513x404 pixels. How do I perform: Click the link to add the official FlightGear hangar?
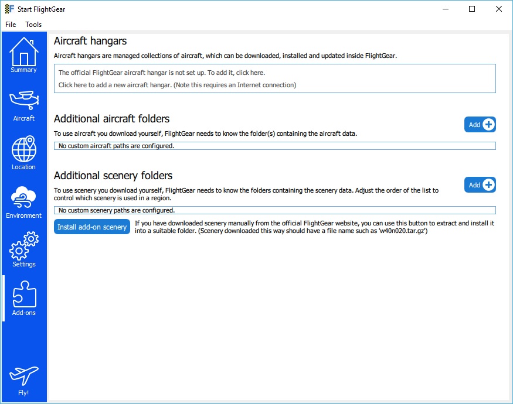coord(161,73)
